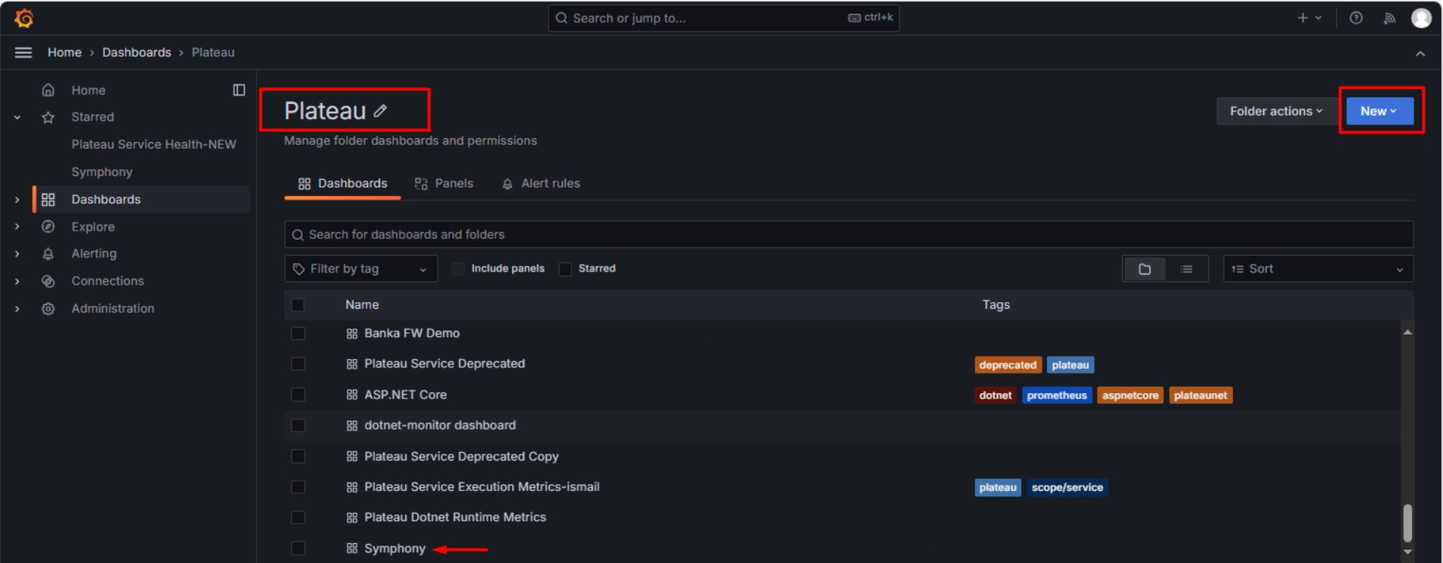Click the blue prometheus tag

[1057, 395]
